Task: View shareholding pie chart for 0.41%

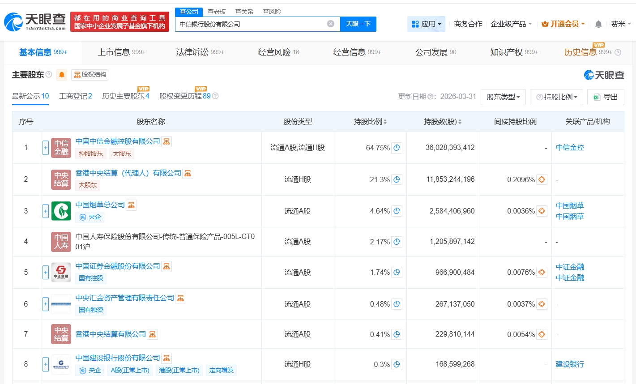Action: pyautogui.click(x=397, y=334)
